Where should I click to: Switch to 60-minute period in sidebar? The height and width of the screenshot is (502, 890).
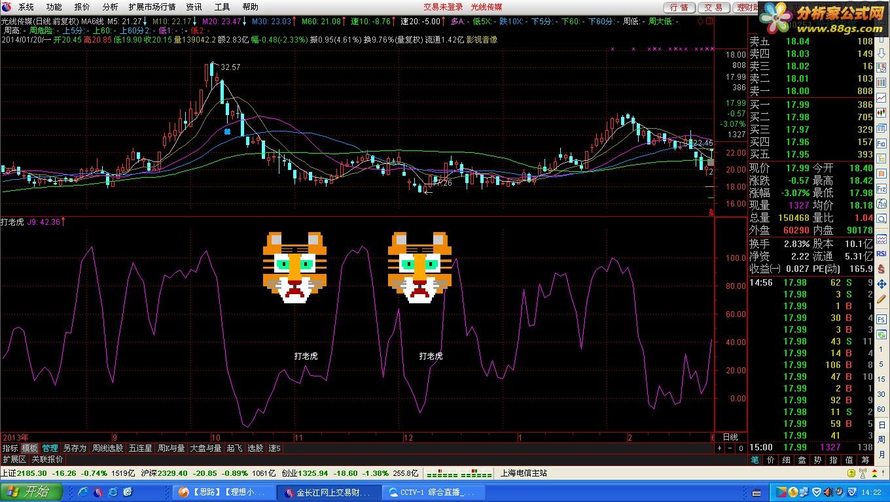(881, 409)
